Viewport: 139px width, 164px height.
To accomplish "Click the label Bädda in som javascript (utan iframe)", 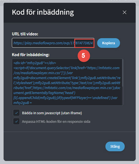I will point(52,113).
